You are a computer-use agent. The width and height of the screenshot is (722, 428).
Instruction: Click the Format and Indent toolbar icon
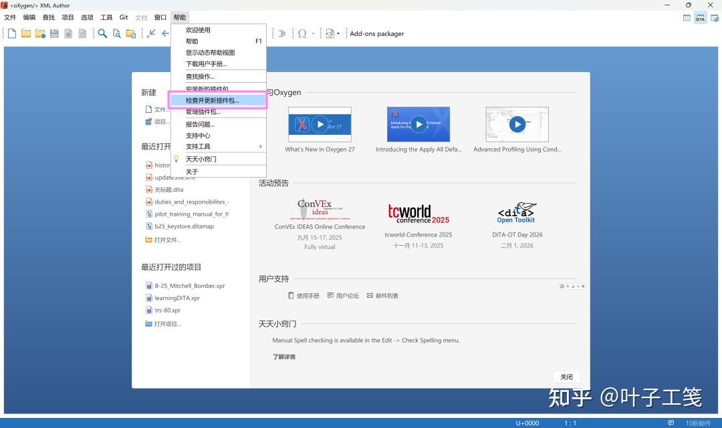point(282,33)
